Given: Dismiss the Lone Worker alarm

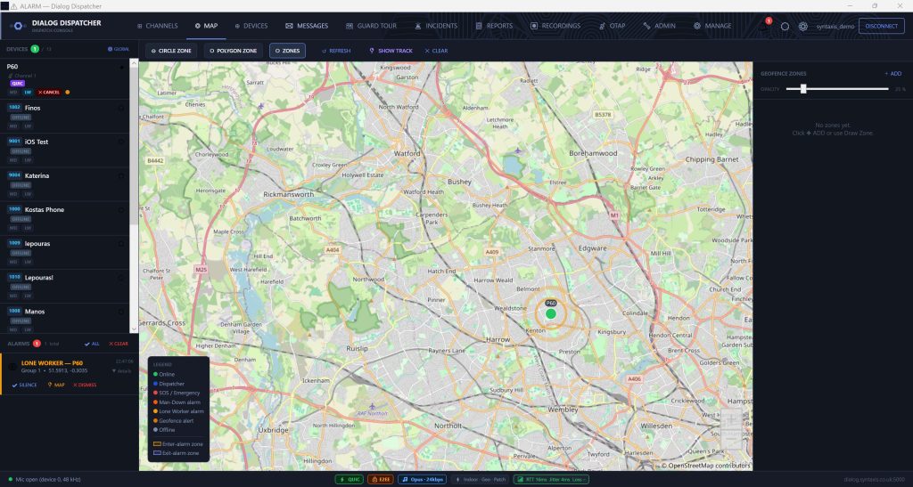Looking at the screenshot, I should click(x=85, y=385).
